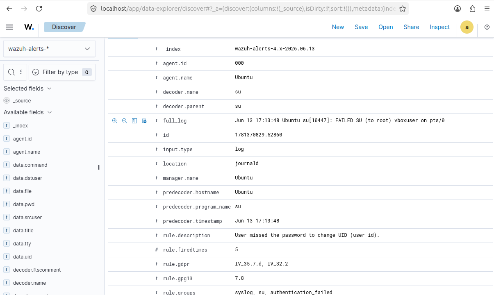Viewport: 494px width, 295px height.
Task: Click data.tty field type icon
Action: pos(7,244)
